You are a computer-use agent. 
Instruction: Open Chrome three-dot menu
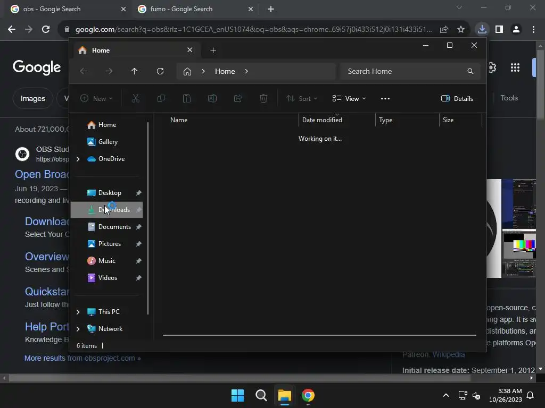tap(533, 30)
